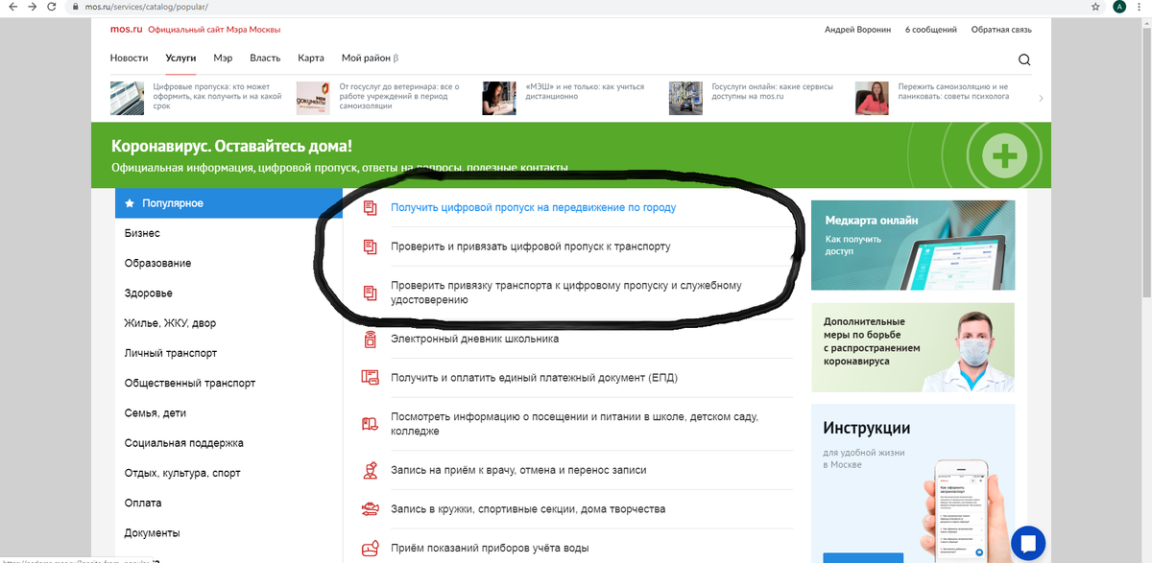Open news item about veterinarian services
The width and height of the screenshot is (1152, 563).
tap(378, 97)
